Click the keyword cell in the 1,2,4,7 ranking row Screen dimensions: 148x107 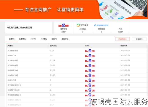click(x=13, y=75)
